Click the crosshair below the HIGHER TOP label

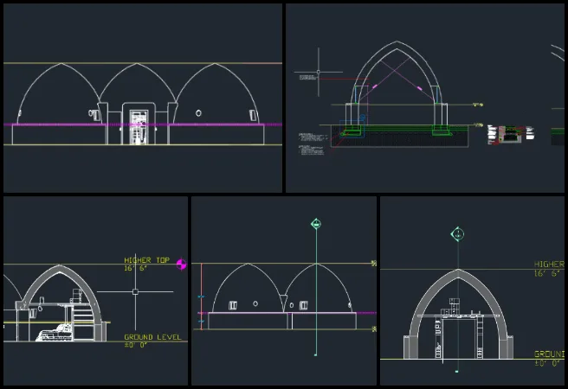tap(135, 291)
